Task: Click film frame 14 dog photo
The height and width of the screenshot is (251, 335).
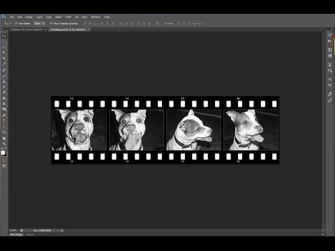Action: [136, 130]
